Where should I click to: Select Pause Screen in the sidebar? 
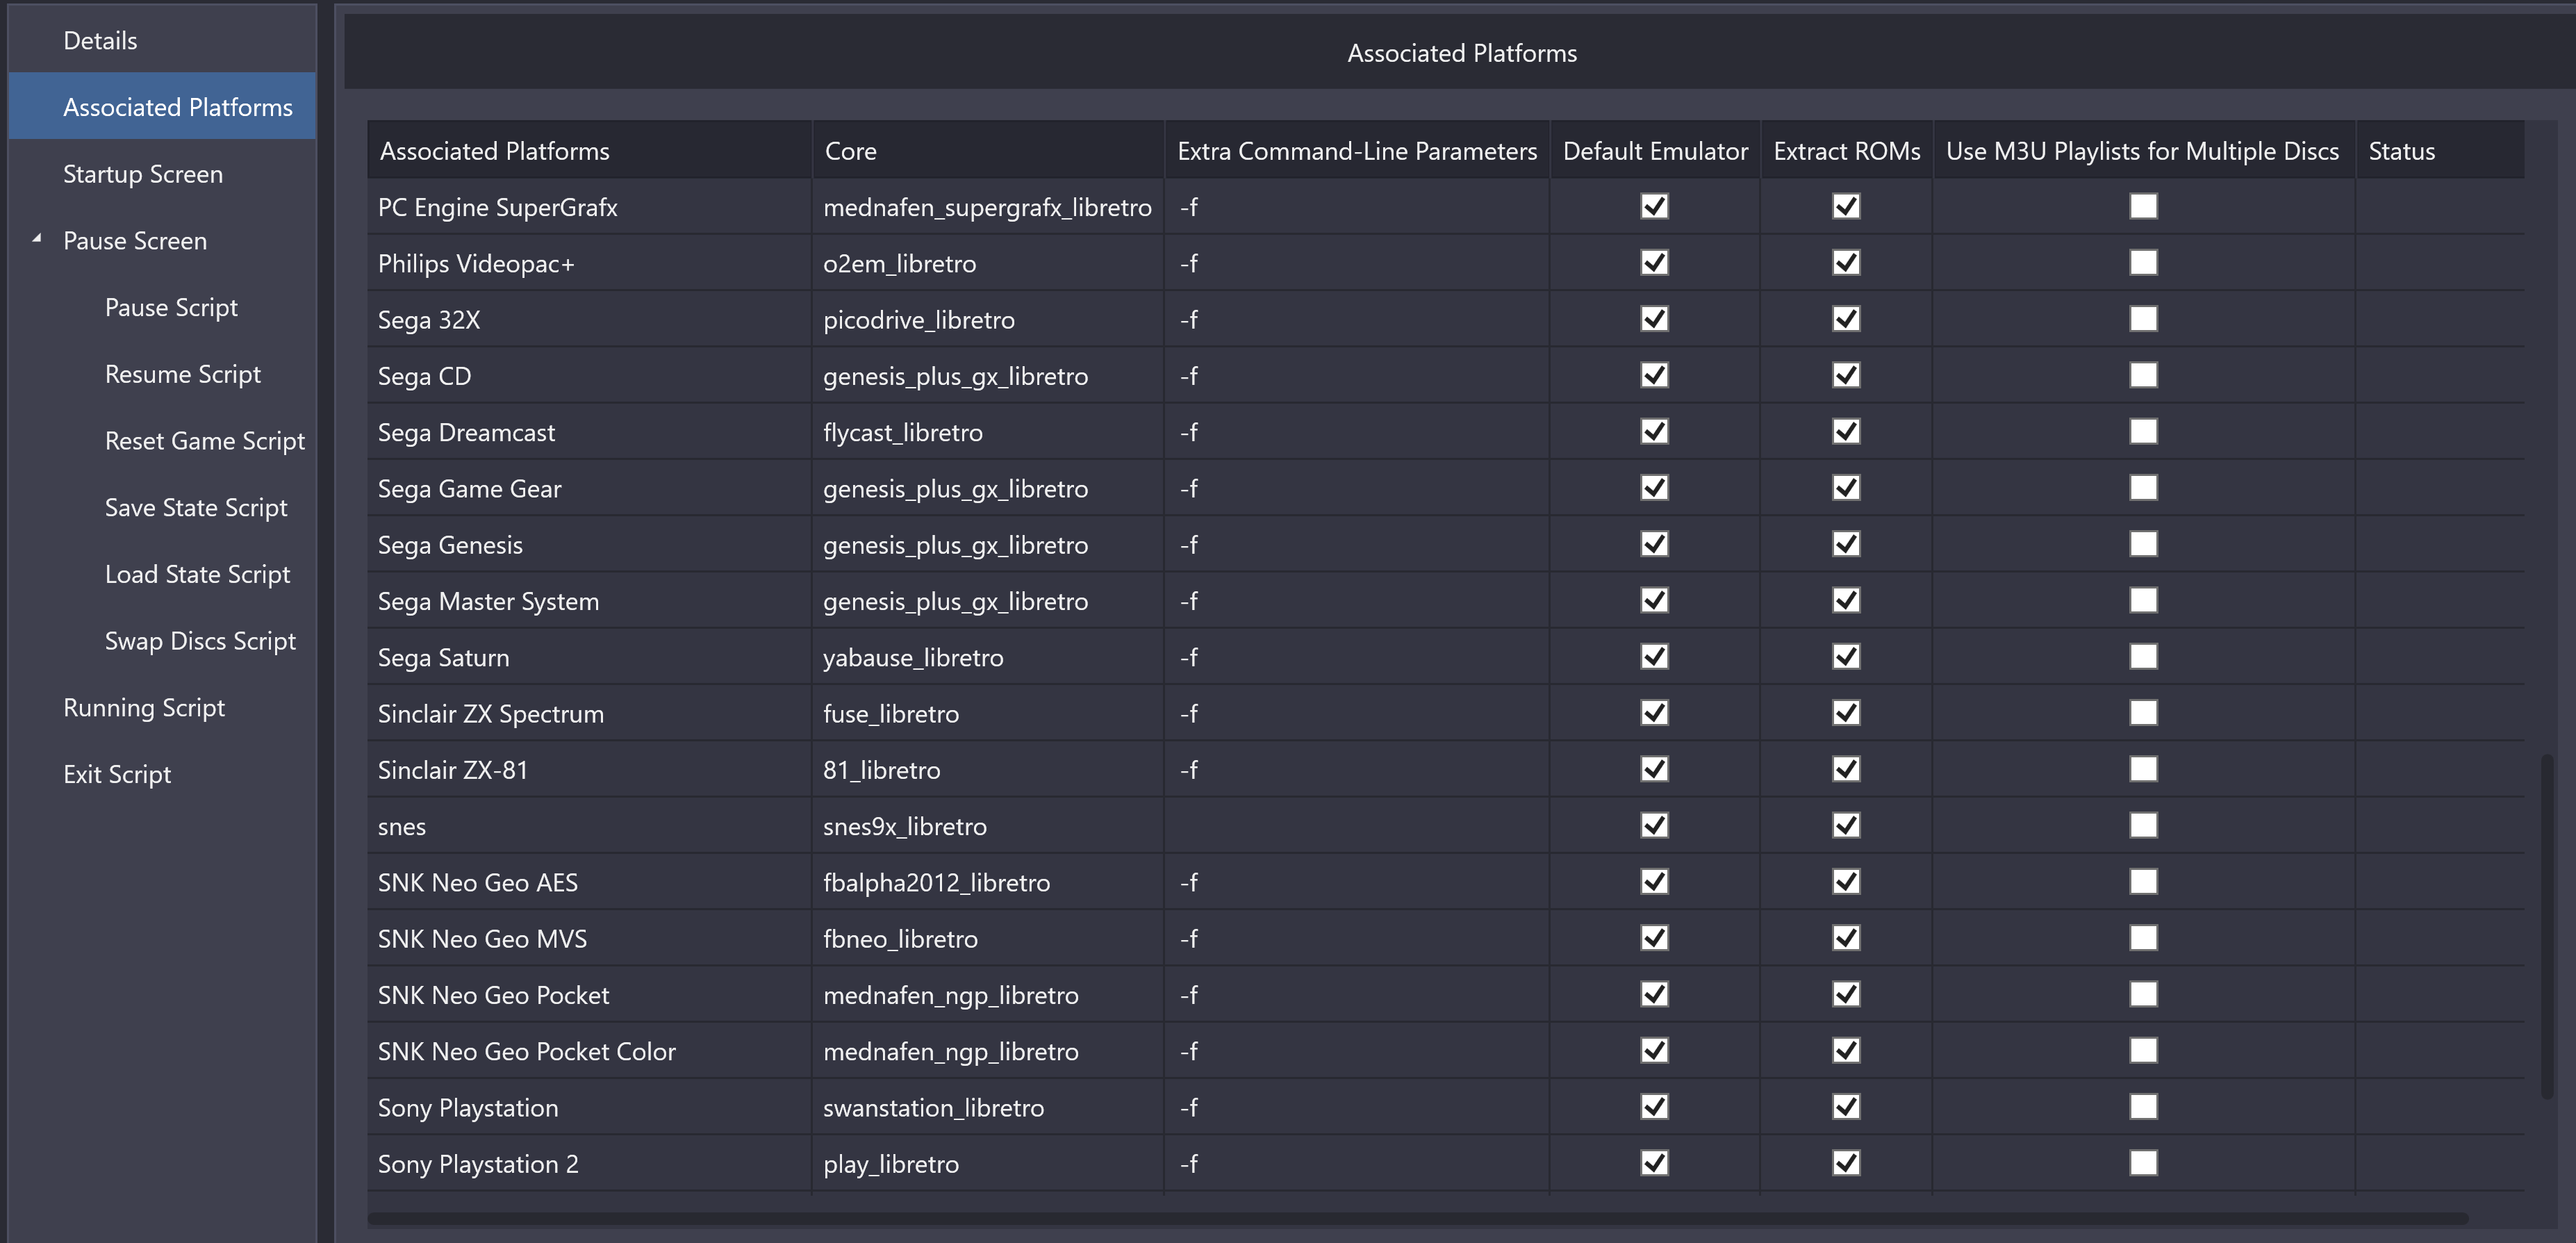(x=162, y=240)
